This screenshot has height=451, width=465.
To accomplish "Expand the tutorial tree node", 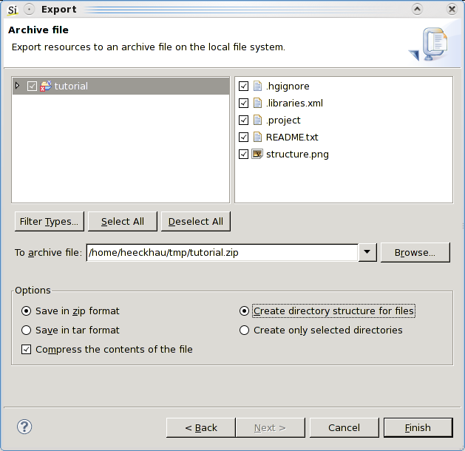I will [x=18, y=86].
